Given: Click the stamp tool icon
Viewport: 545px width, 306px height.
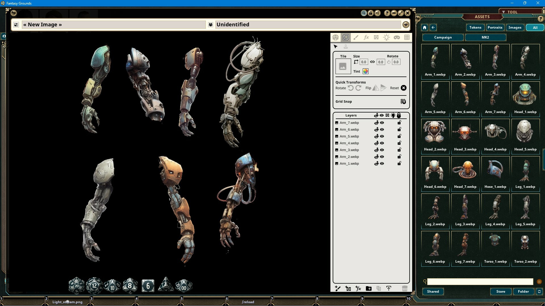Looking at the screenshot, I should point(346,46).
